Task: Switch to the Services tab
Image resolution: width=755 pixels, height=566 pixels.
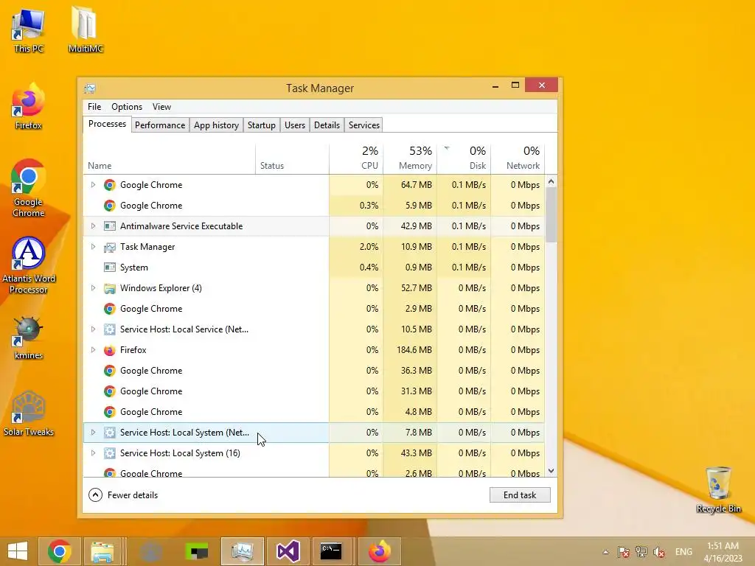Action: pyautogui.click(x=364, y=125)
